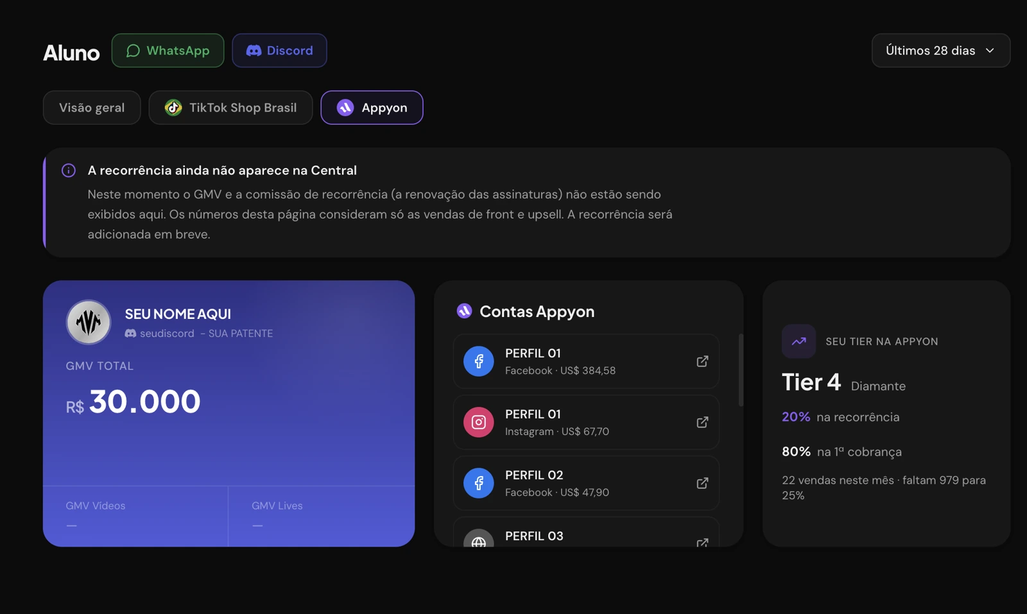Screen dimensions: 1027x614
Task: Click the 'seudiscord' username text
Action: tap(167, 334)
